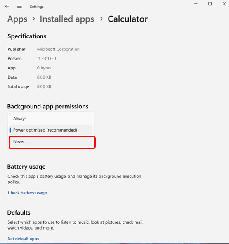Click the Calculator breadcrumb title
Image resolution: width=229 pixels, height=244 pixels.
point(128,19)
